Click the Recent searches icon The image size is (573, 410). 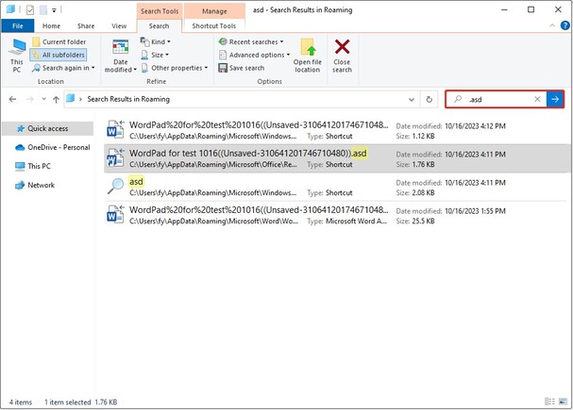pos(223,41)
